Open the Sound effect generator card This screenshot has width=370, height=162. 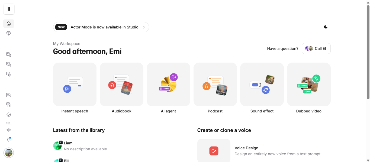point(262,84)
